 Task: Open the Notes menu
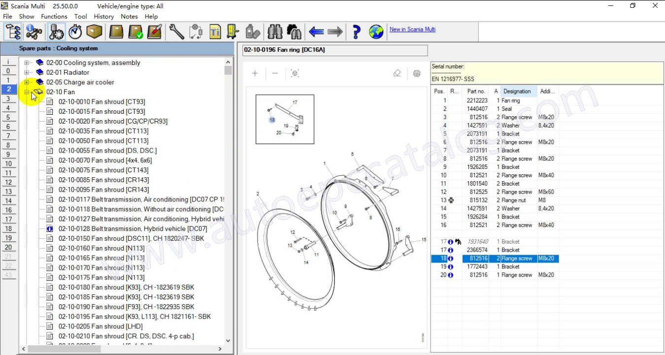pos(129,16)
